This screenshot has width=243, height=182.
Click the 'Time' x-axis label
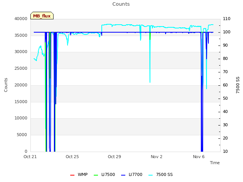click(215, 163)
